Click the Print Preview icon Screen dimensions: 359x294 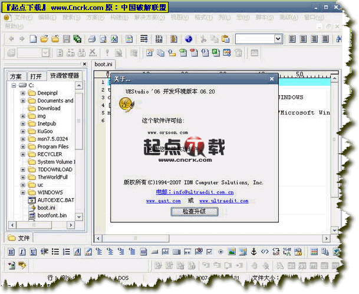(x=103, y=39)
